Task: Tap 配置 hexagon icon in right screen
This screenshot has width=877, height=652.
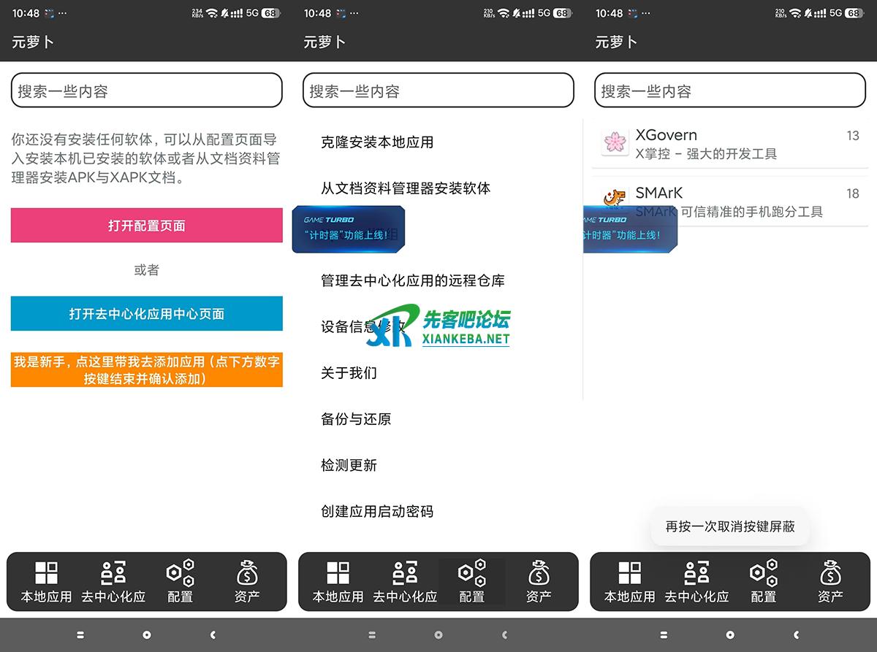Action: click(763, 573)
